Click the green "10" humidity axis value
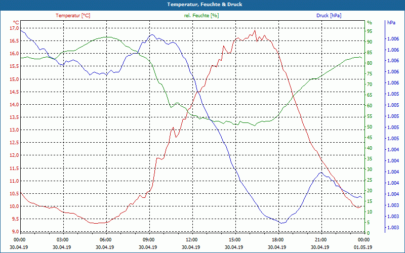 pyautogui.click(x=370, y=212)
